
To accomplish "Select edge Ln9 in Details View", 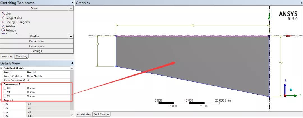I will click(x=48, y=112).
